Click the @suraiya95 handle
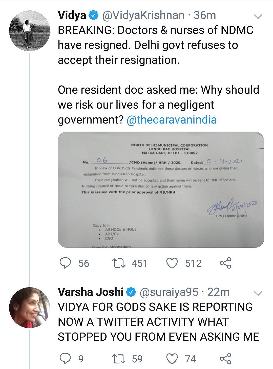The height and width of the screenshot is (369, 273). tap(169, 292)
